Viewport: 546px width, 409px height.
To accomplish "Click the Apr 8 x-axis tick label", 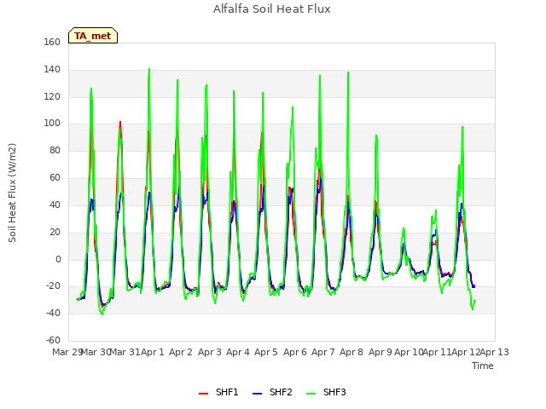I will coord(351,352).
